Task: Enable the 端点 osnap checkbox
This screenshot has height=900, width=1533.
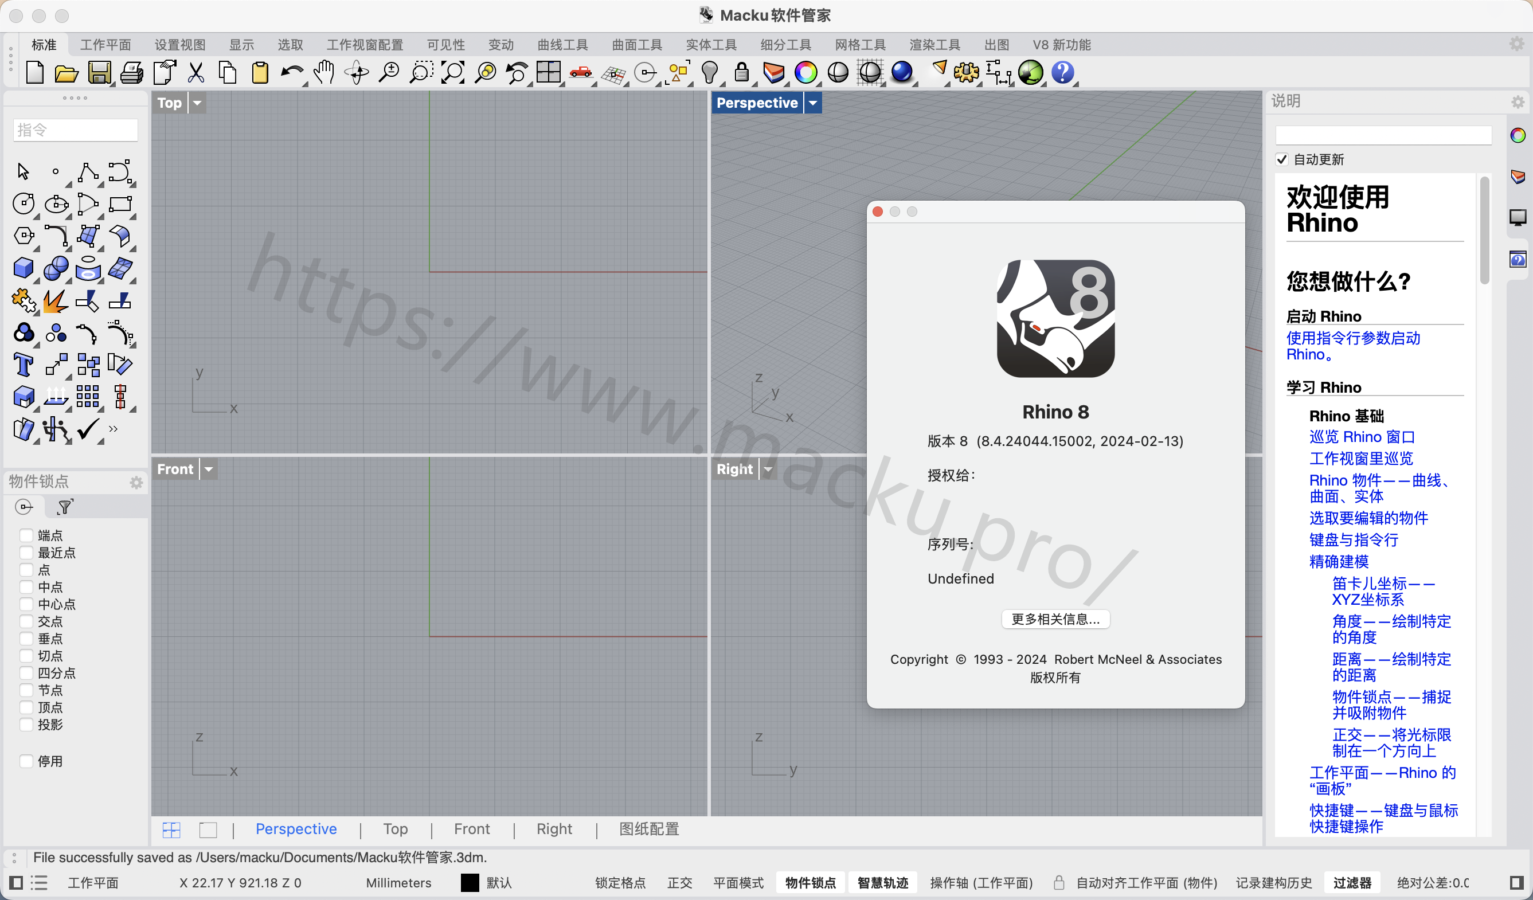Action: coord(26,535)
